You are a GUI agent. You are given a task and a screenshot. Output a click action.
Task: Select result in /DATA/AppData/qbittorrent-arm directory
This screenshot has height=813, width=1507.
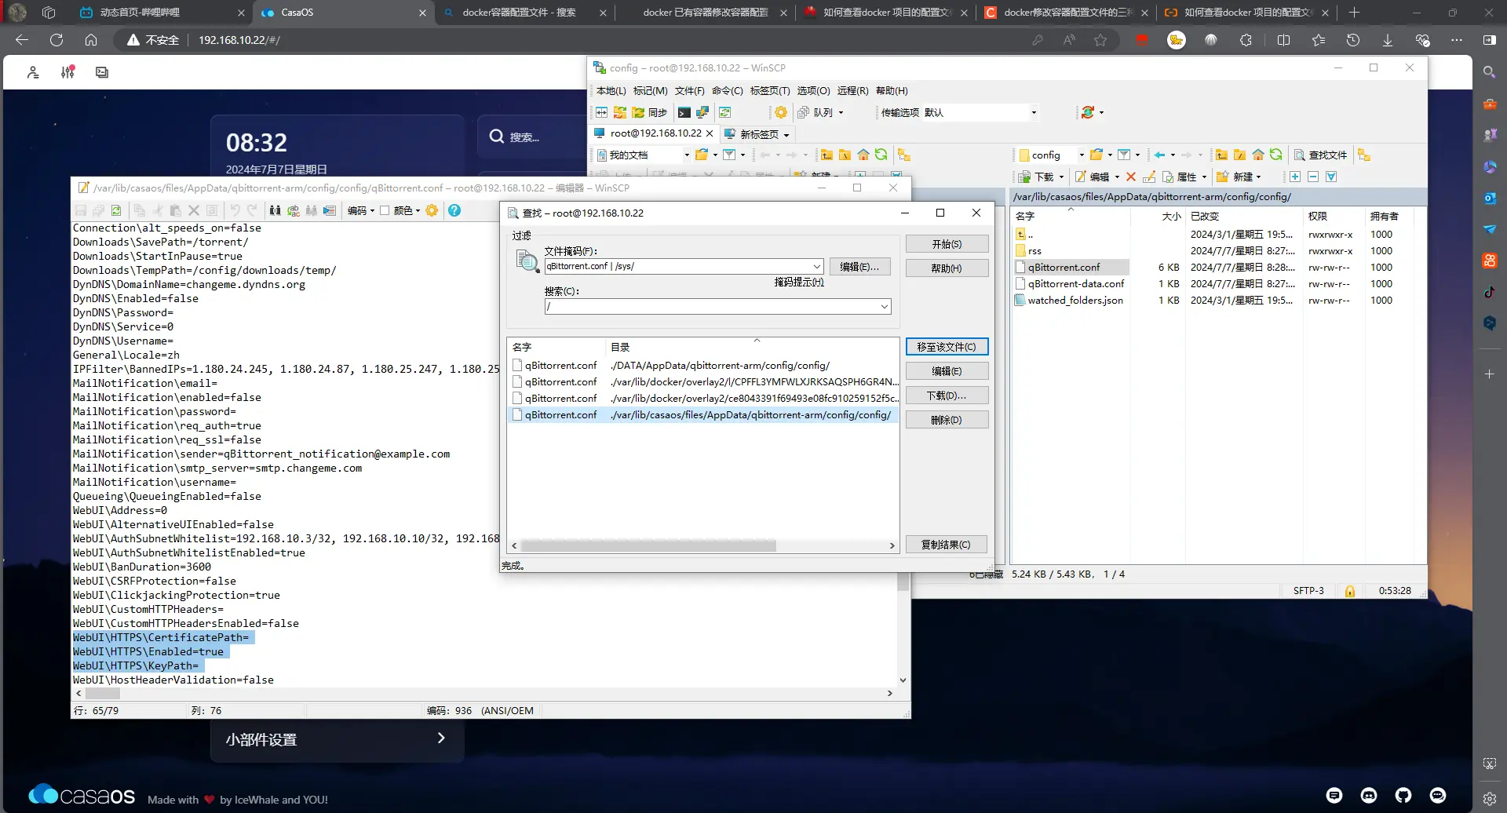(x=703, y=365)
